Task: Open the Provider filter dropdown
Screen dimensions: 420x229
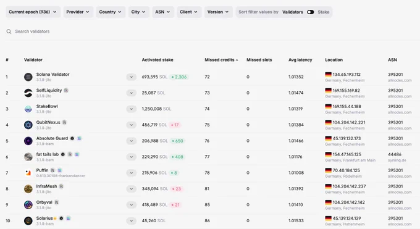Action: [78, 12]
